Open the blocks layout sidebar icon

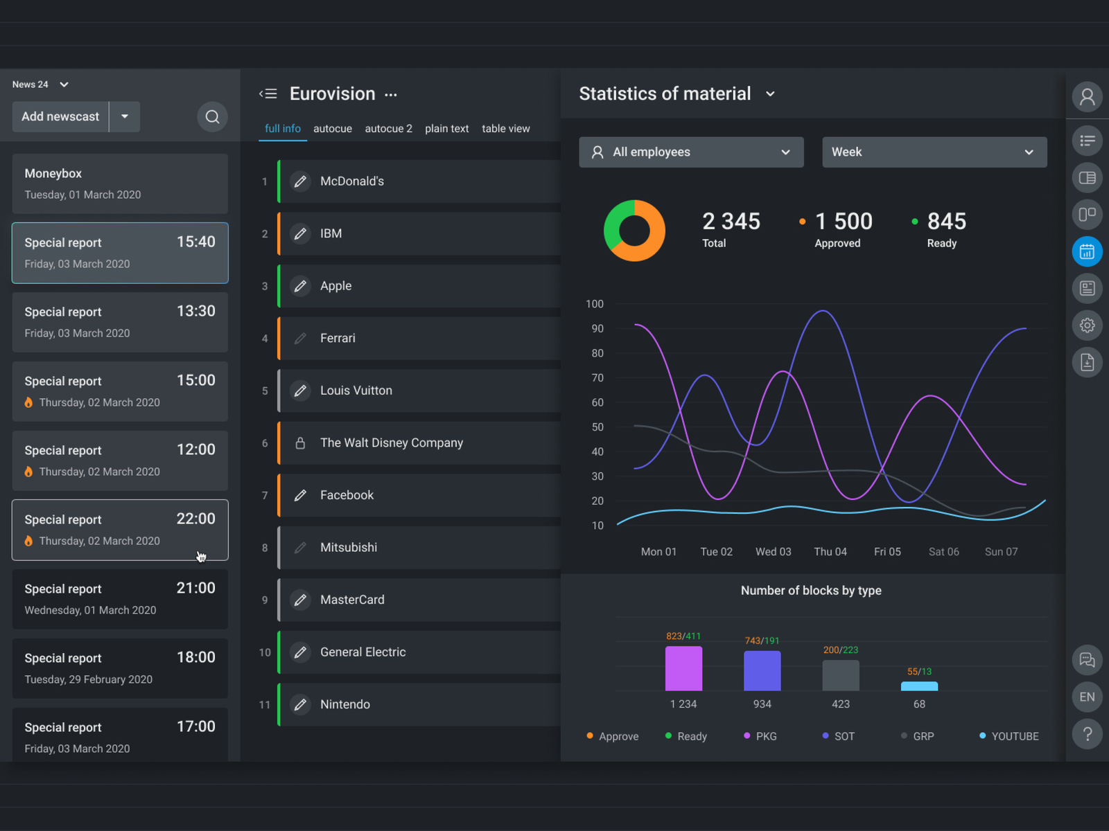(1087, 215)
